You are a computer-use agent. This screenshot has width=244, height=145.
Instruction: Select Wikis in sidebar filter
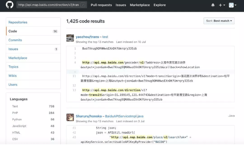[33, 76]
